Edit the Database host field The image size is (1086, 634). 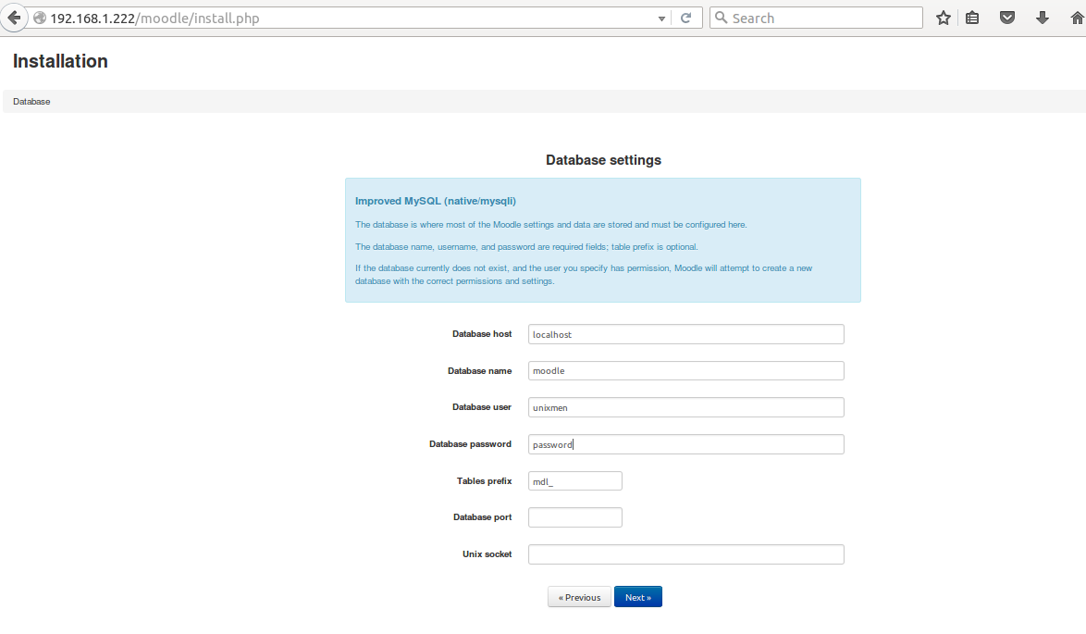click(x=685, y=334)
